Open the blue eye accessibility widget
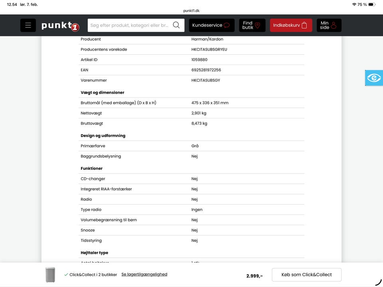The width and height of the screenshot is (383, 287). [x=374, y=78]
